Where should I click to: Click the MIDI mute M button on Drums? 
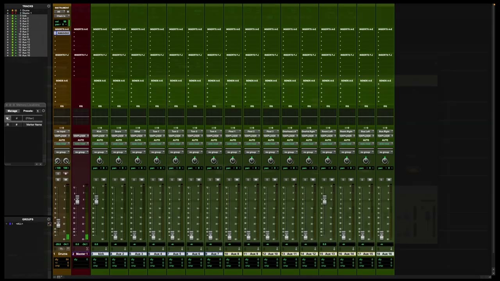(x=68, y=12)
